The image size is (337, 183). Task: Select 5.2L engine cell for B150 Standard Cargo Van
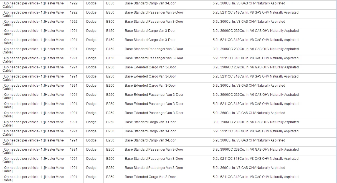pos(273,42)
